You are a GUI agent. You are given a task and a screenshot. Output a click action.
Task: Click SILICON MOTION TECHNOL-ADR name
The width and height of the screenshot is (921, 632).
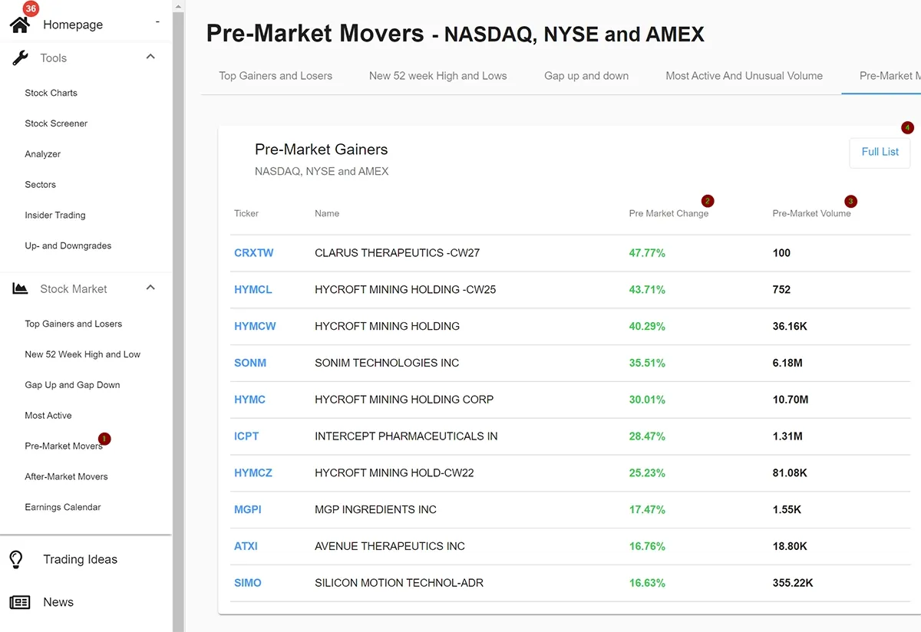(x=399, y=583)
